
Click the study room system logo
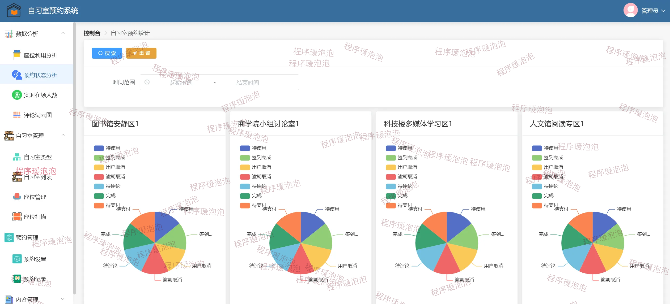coord(14,11)
